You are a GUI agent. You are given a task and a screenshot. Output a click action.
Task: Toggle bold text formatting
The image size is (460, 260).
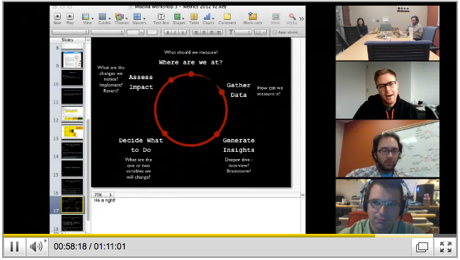point(168,32)
